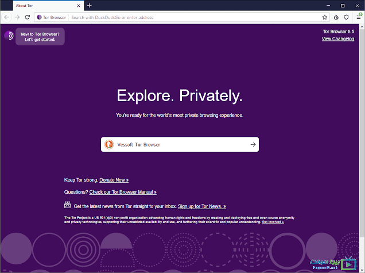Screen dimensions: 365x273
Task: Open the View Changelog link
Action: 338,39
